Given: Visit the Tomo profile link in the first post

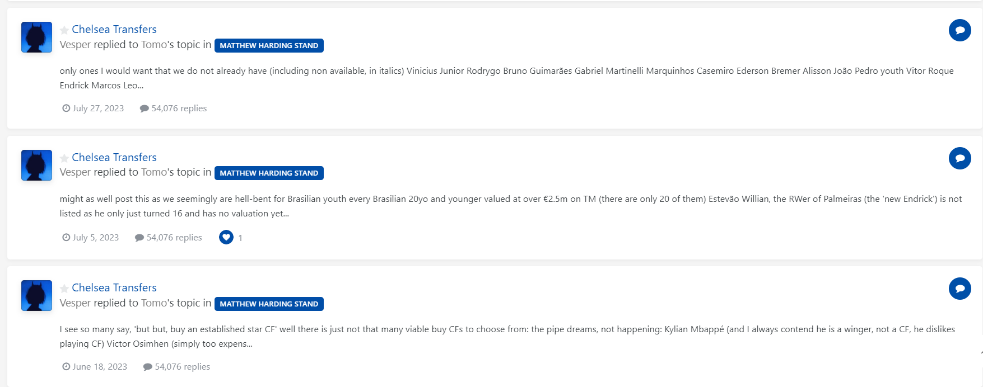Looking at the screenshot, I should 154,45.
